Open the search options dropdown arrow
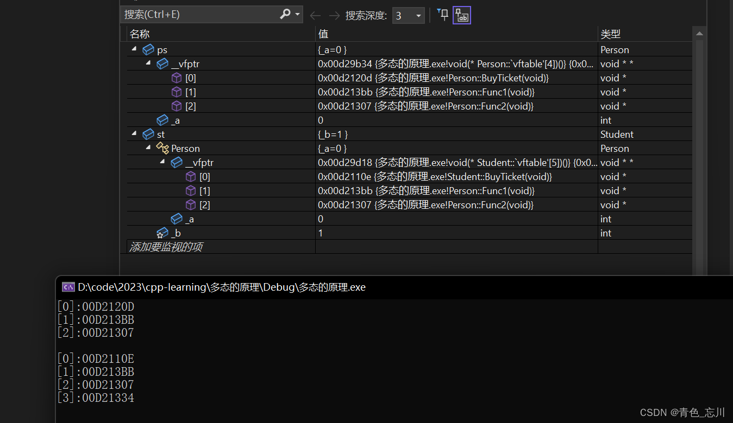This screenshot has width=733, height=423. 297,15
